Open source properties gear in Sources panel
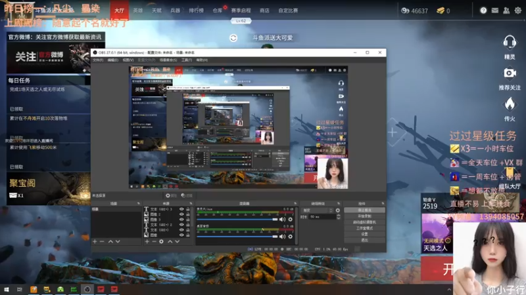Image resolution: width=526 pixels, height=295 pixels. point(161,241)
